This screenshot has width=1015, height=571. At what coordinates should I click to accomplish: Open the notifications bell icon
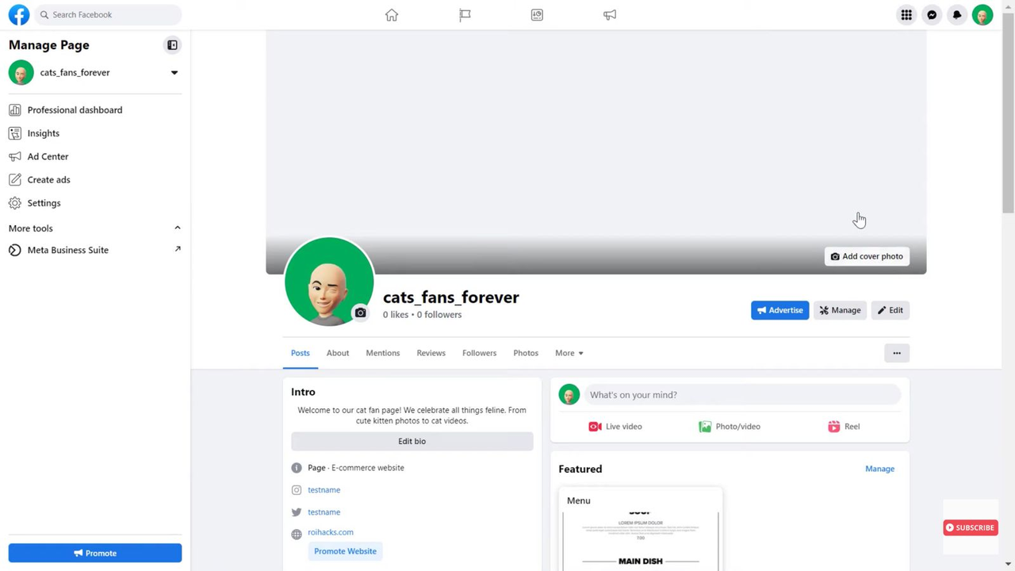[957, 14]
